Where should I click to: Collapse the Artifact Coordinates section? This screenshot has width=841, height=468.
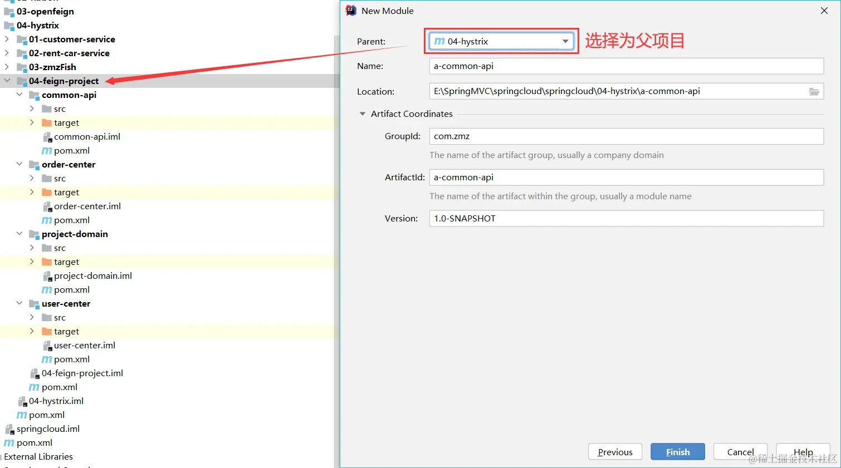(x=363, y=114)
